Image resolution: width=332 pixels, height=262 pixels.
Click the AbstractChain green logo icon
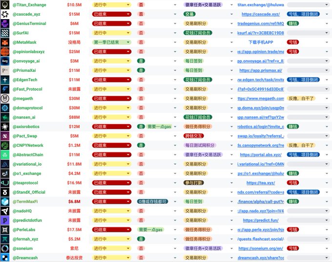coord(5,155)
